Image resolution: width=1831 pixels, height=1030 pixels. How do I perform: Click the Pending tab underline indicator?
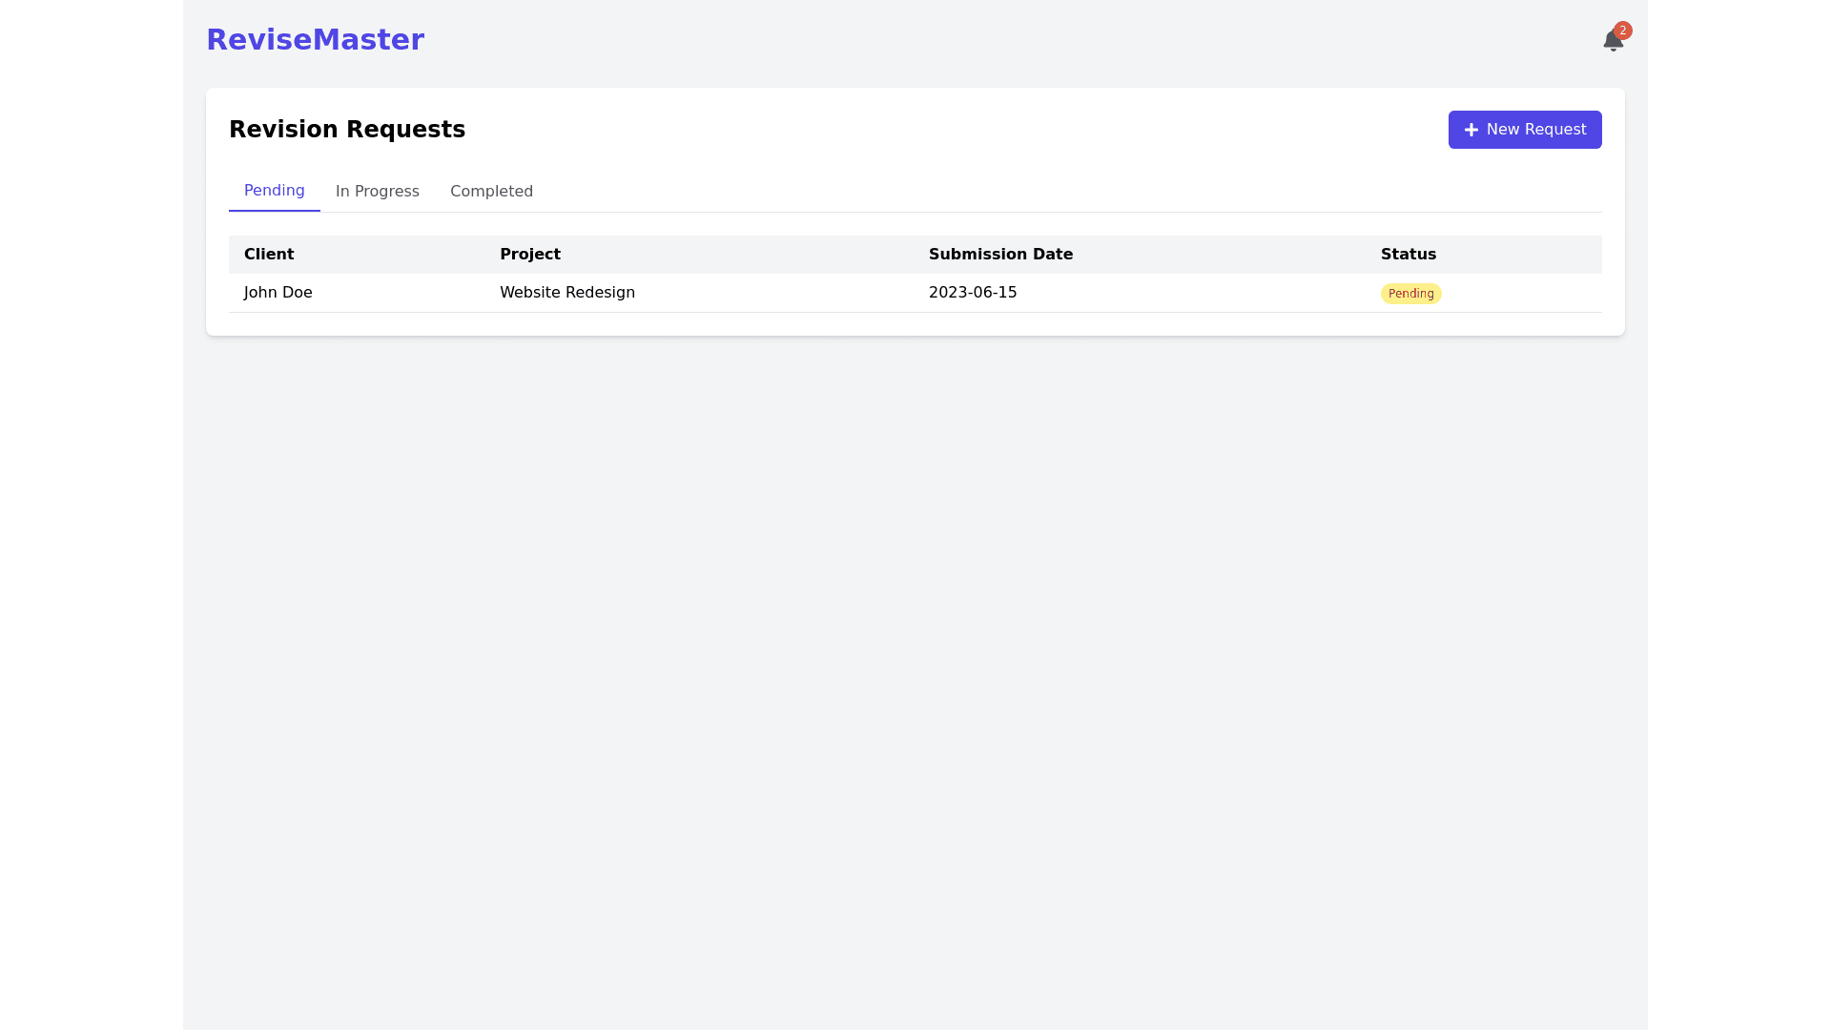274,213
